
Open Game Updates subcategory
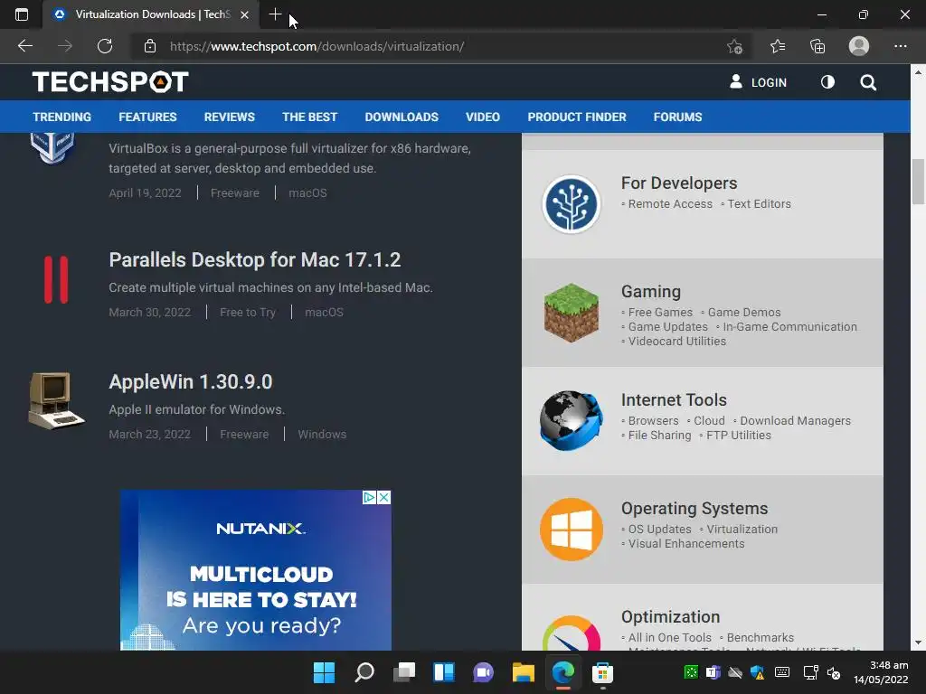click(x=668, y=326)
